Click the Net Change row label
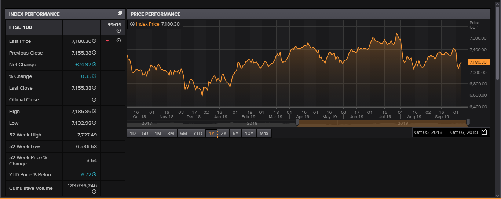The height and width of the screenshot is (199, 501). (x=23, y=64)
